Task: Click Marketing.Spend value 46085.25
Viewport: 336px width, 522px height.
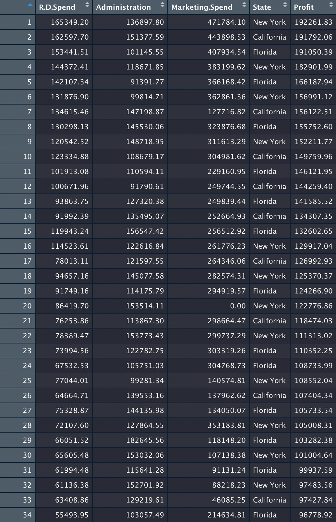Action: point(229,500)
